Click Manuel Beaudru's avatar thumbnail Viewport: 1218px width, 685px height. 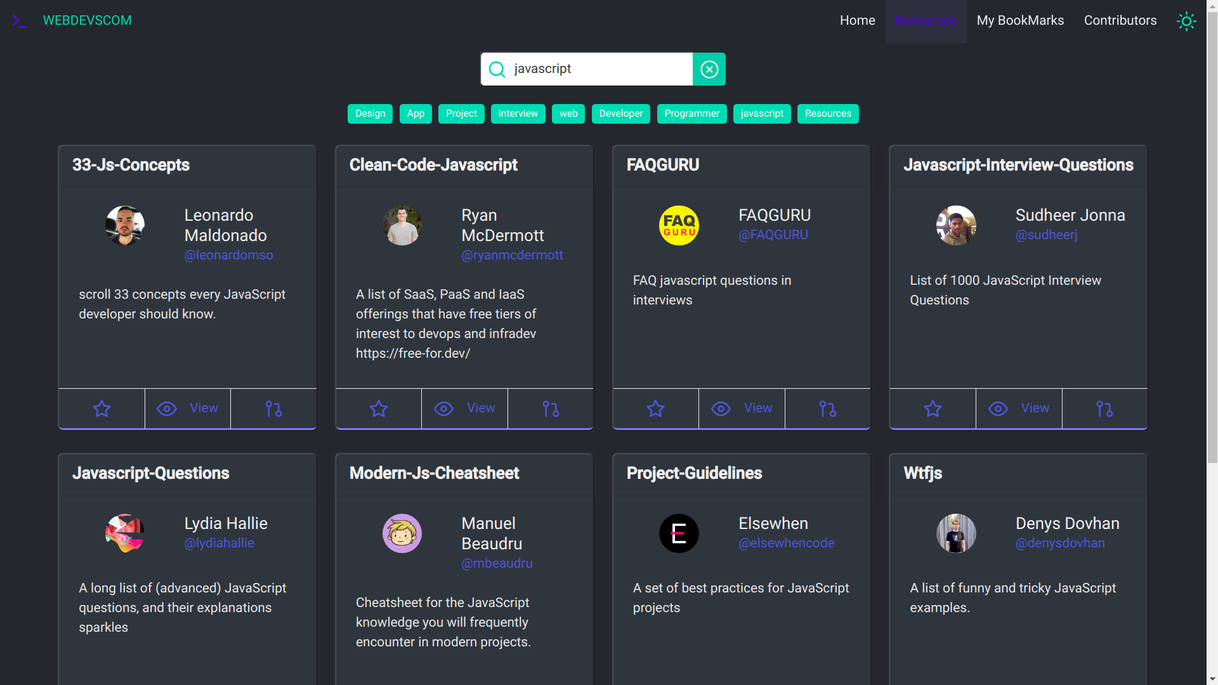402,533
